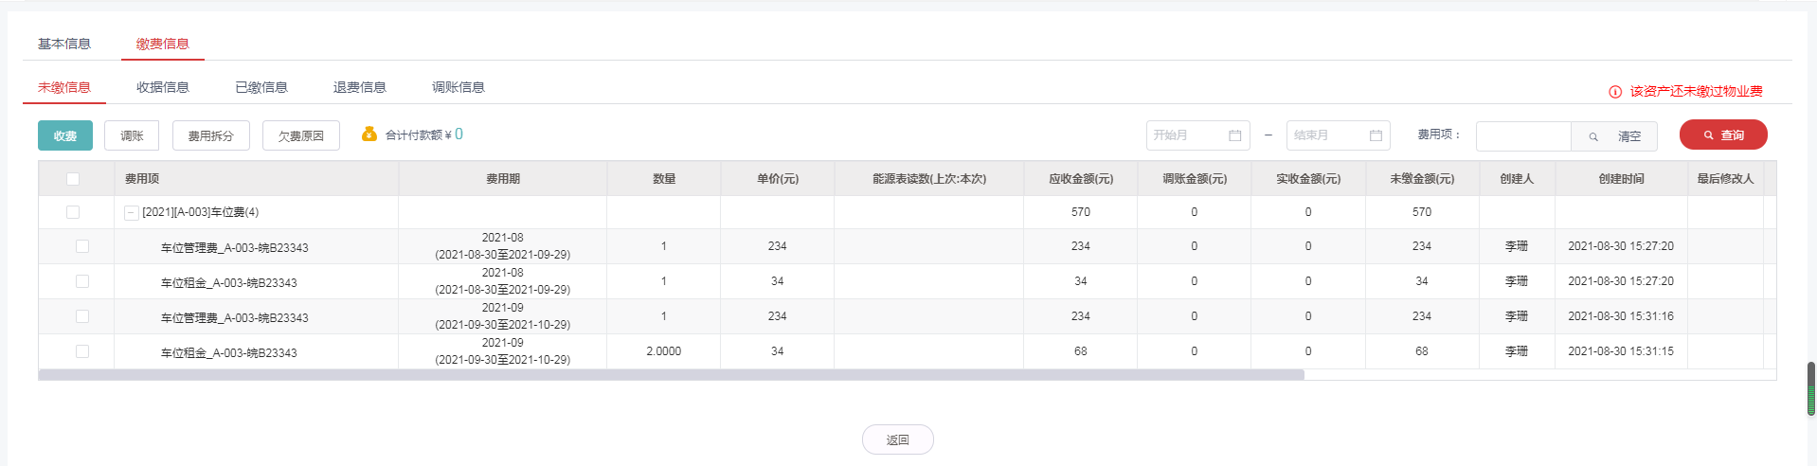
Task: Open the start month calendar icon
Action: point(1234,135)
